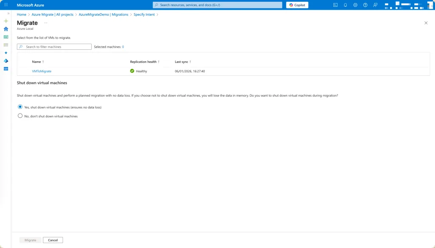This screenshot has height=248, width=435.
Task: Sort the list by Name column
Action: (x=38, y=62)
